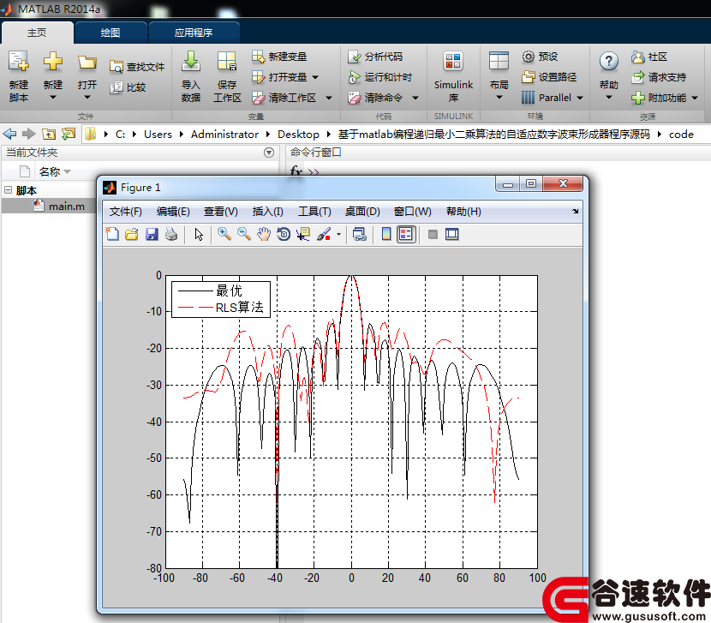Click Find Files (查找文件)

point(137,67)
